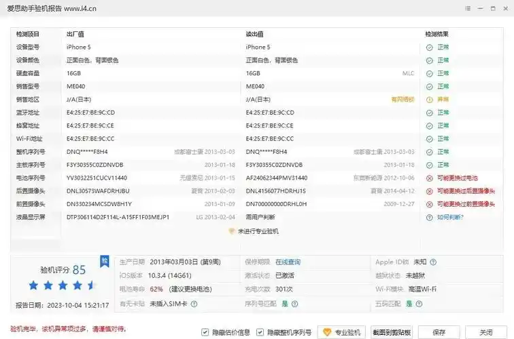The width and height of the screenshot is (514, 339).
Task: Click read battery serial AF24062344PMV31440
Action: click(x=276, y=178)
